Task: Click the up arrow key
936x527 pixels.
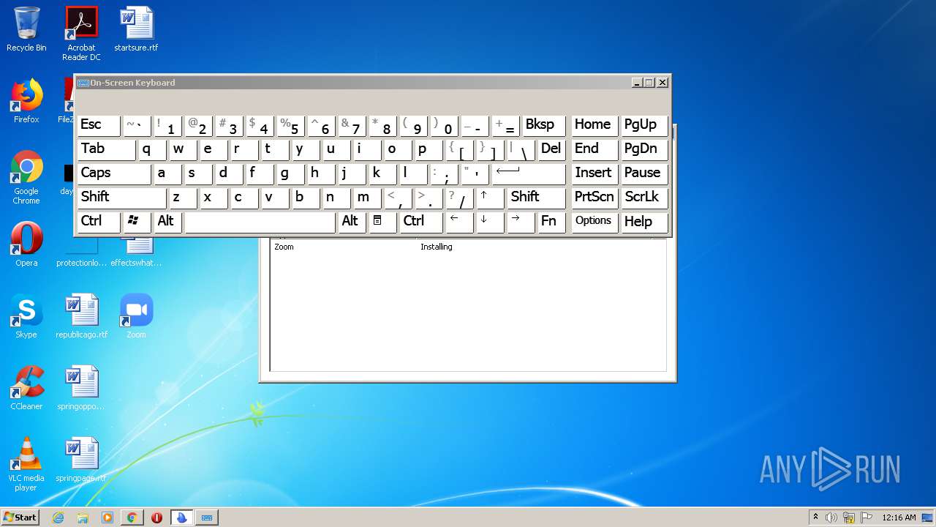Action: (x=490, y=197)
